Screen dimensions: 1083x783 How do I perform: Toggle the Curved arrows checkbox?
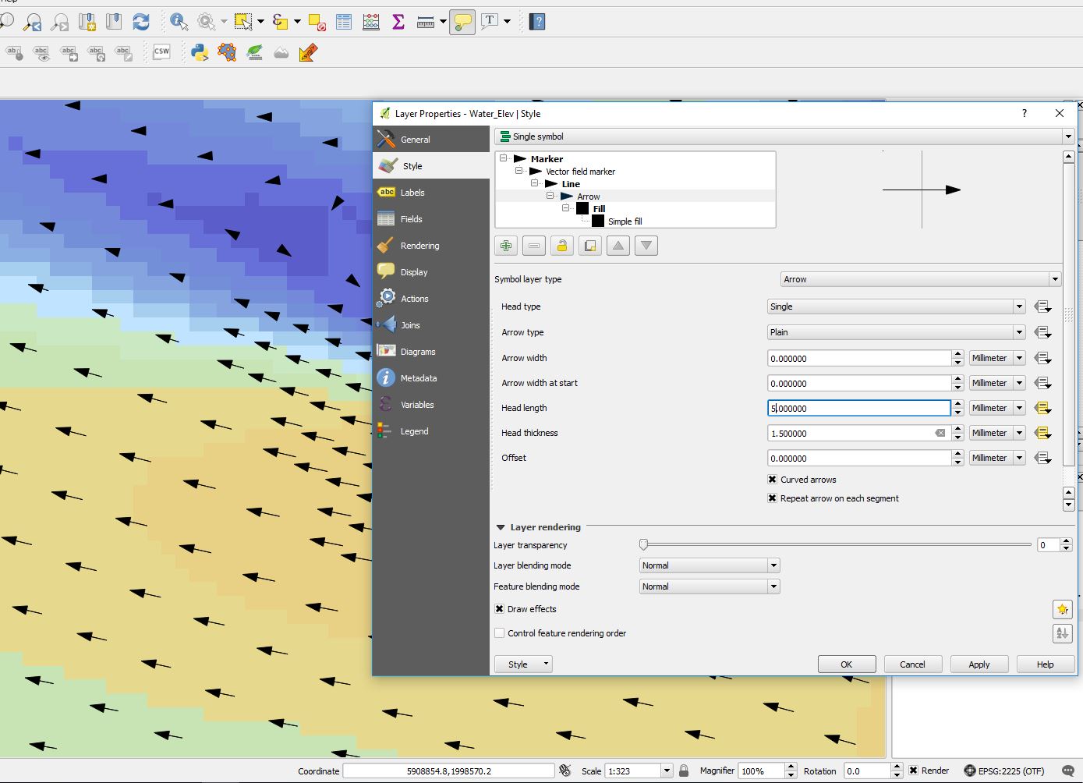click(x=773, y=480)
